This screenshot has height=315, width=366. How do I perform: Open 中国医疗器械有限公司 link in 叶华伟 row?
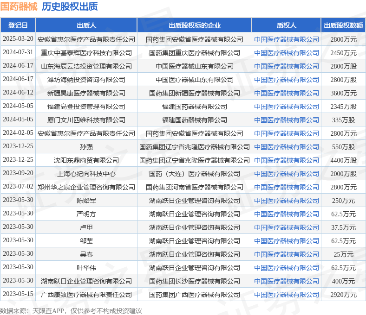[287, 268]
